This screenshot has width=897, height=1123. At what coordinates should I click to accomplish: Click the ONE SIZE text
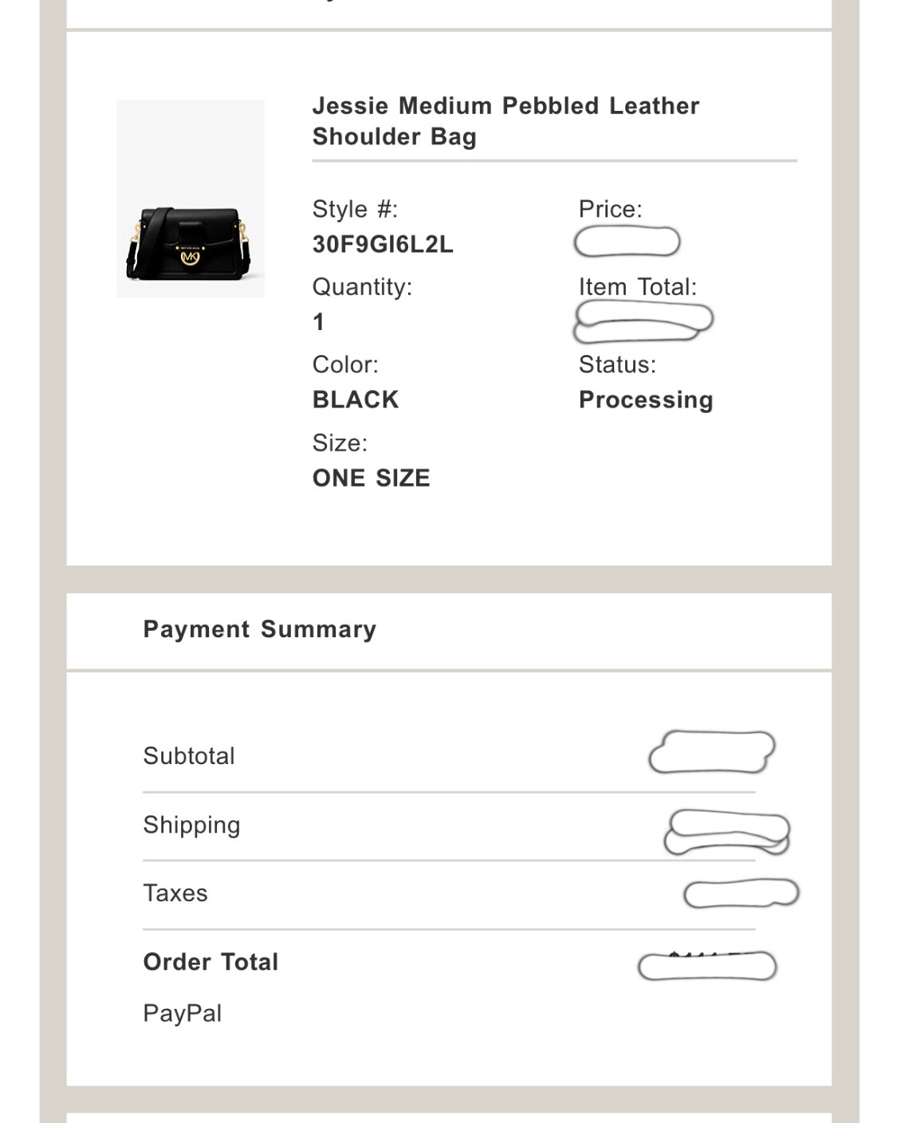point(371,478)
